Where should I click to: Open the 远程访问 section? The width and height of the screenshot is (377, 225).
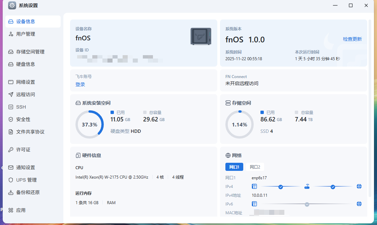coord(26,95)
